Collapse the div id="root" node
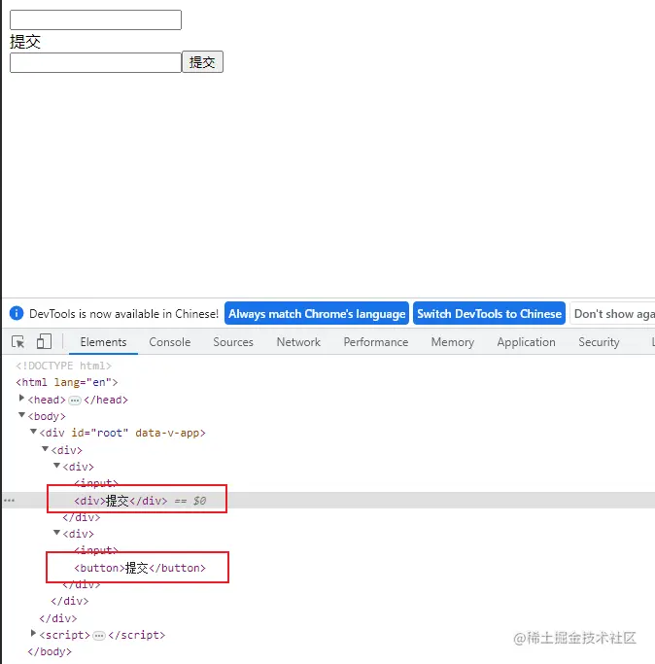This screenshot has height=664, width=655. (x=33, y=432)
